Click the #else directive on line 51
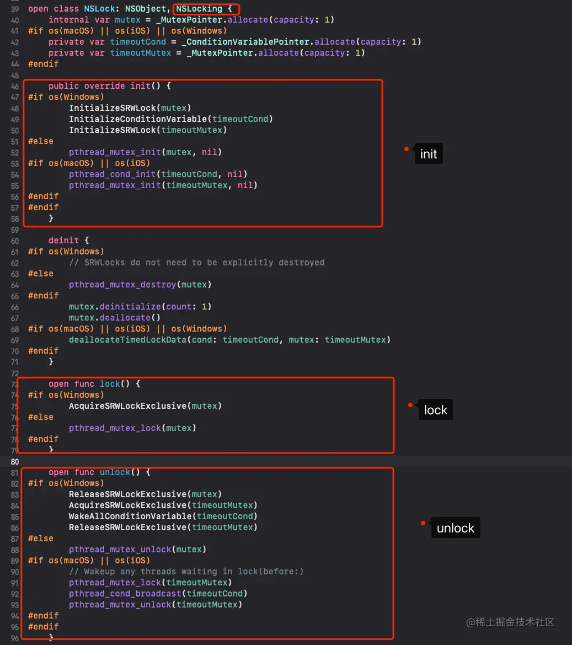Image resolution: width=572 pixels, height=645 pixels. point(41,141)
